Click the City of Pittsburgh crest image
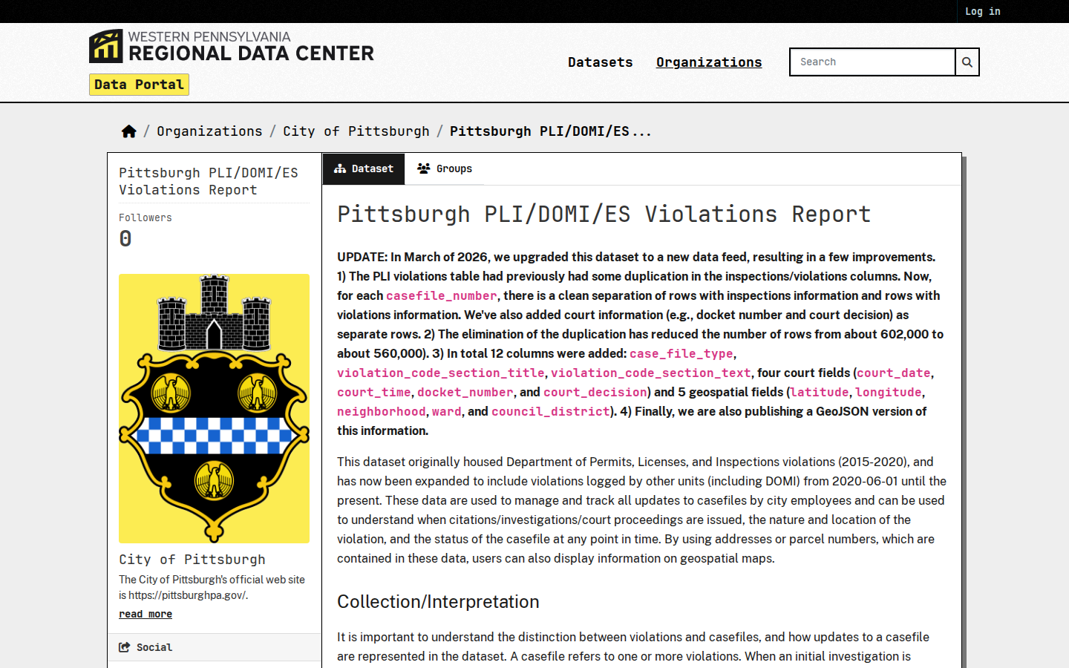 coord(214,408)
